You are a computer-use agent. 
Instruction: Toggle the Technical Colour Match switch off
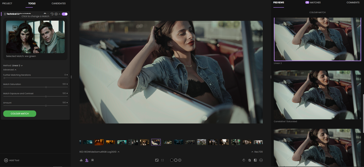[x=65, y=14]
